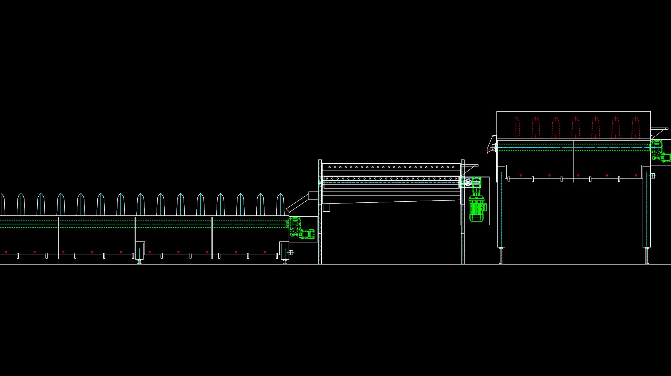Select the hood rectangle above the red dashed bottles

click(573, 125)
